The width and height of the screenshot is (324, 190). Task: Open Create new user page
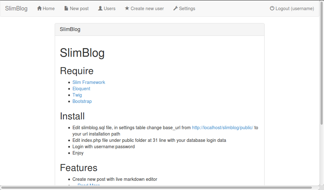pyautogui.click(x=144, y=9)
